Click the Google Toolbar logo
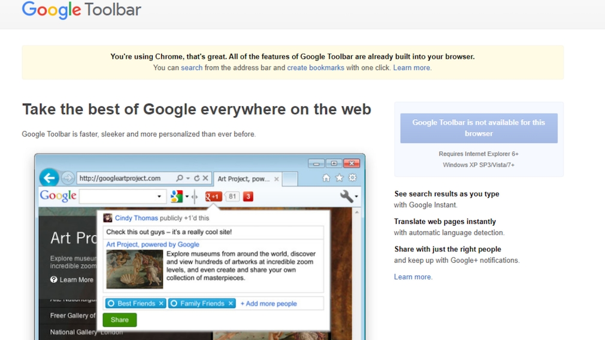 [x=81, y=10]
